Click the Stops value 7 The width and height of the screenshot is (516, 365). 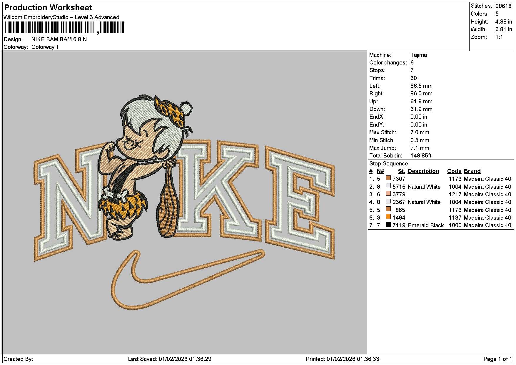coord(412,70)
